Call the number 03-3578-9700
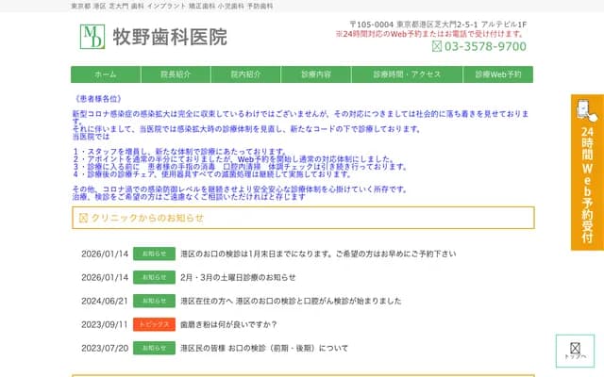Image resolution: width=604 pixels, height=377 pixels. tap(485, 46)
